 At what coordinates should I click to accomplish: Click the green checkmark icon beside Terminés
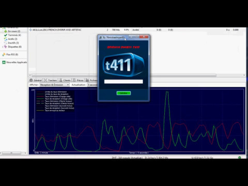tap(6, 35)
